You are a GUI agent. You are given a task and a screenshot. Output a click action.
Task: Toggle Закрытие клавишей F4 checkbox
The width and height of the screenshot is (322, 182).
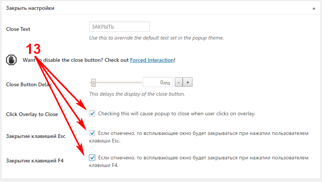pos(92,158)
